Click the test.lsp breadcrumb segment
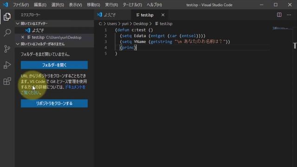Screen dimensions: 297x167 click(x=166, y=24)
